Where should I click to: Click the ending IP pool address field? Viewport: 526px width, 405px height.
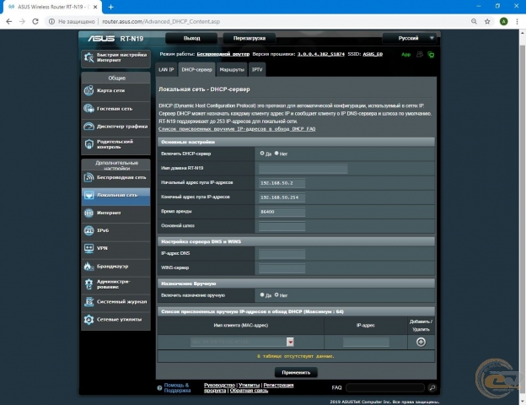click(x=282, y=197)
